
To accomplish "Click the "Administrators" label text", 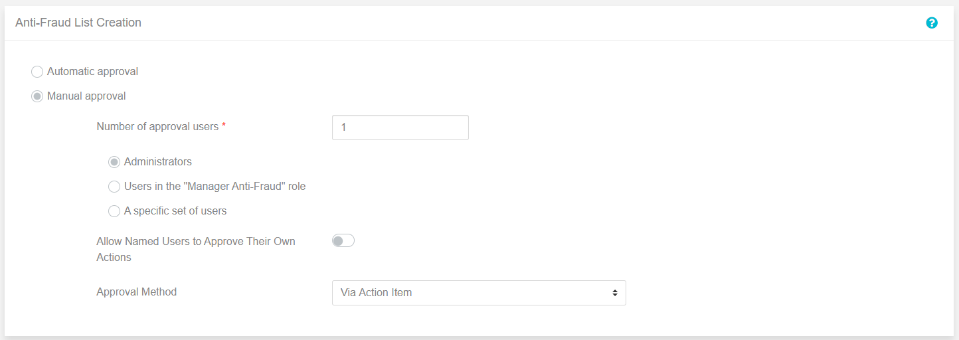I will pyautogui.click(x=158, y=161).
